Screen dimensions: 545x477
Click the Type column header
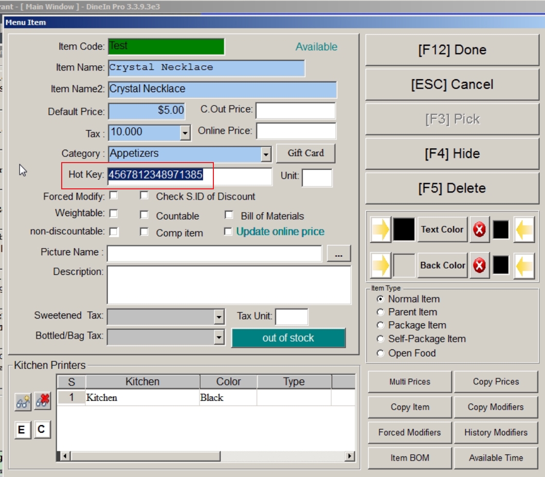(294, 382)
